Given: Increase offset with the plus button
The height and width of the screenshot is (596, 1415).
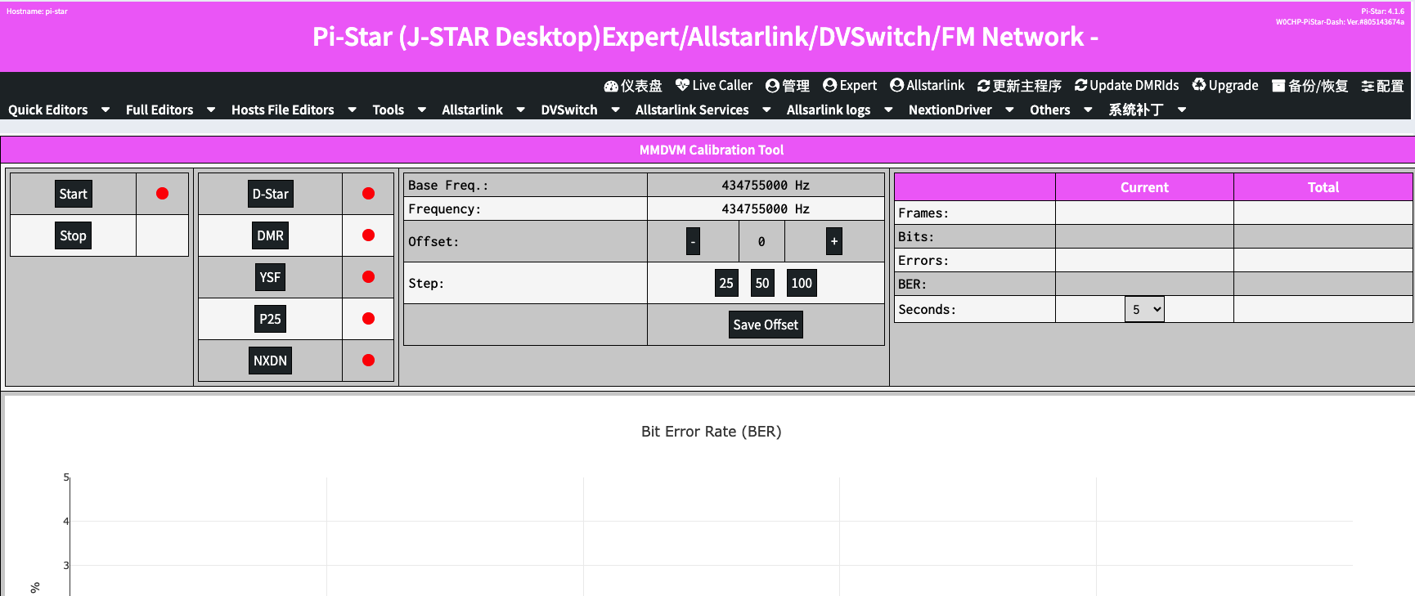Looking at the screenshot, I should click(834, 241).
